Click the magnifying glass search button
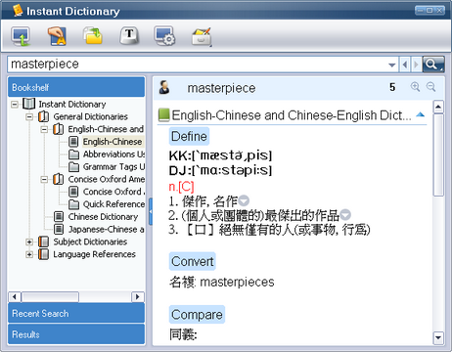This screenshot has width=452, height=352. (x=433, y=65)
